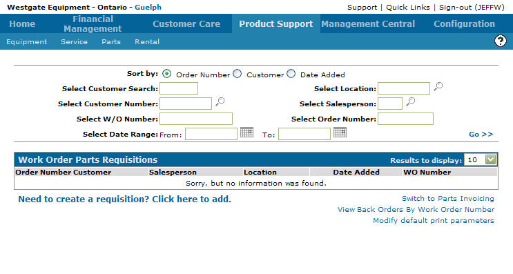Image resolution: width=513 pixels, height=274 pixels.
Task: Open the Location lookup magnifier
Action: pyautogui.click(x=438, y=87)
